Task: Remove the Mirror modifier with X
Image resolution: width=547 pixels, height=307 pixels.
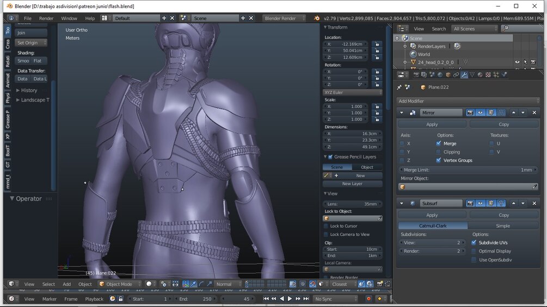Action: 533,112
